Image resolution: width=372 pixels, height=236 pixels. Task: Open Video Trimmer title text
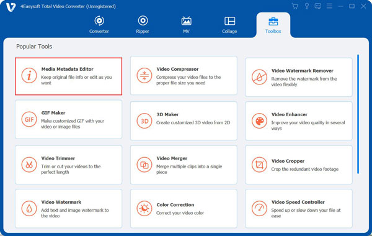pyautogui.click(x=58, y=158)
